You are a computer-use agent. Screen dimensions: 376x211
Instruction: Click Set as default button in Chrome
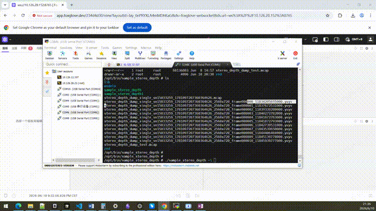137,28
